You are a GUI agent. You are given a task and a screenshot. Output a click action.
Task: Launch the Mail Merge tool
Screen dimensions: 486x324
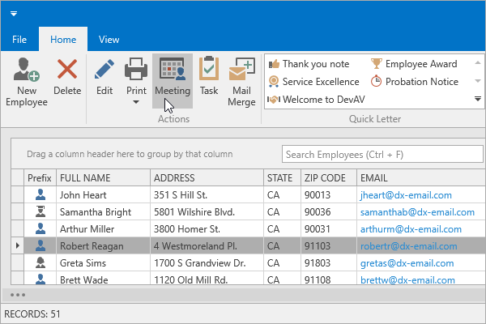pyautogui.click(x=241, y=71)
